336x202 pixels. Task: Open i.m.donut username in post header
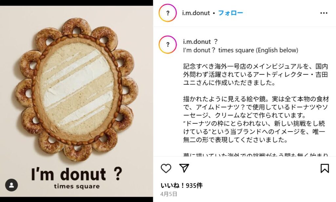[x=196, y=13]
